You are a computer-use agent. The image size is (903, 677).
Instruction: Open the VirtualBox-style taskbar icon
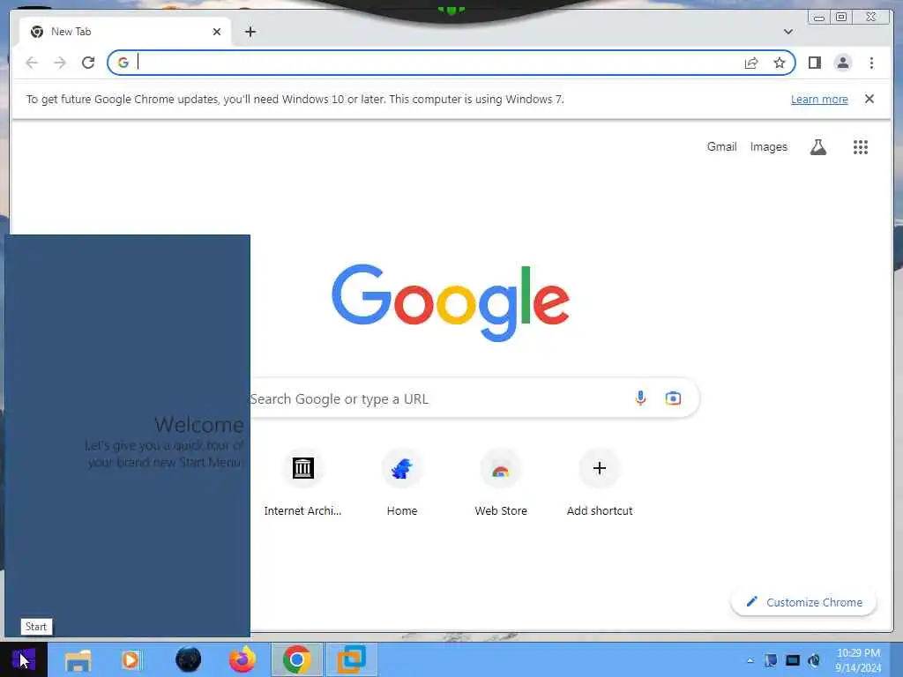(x=351, y=659)
